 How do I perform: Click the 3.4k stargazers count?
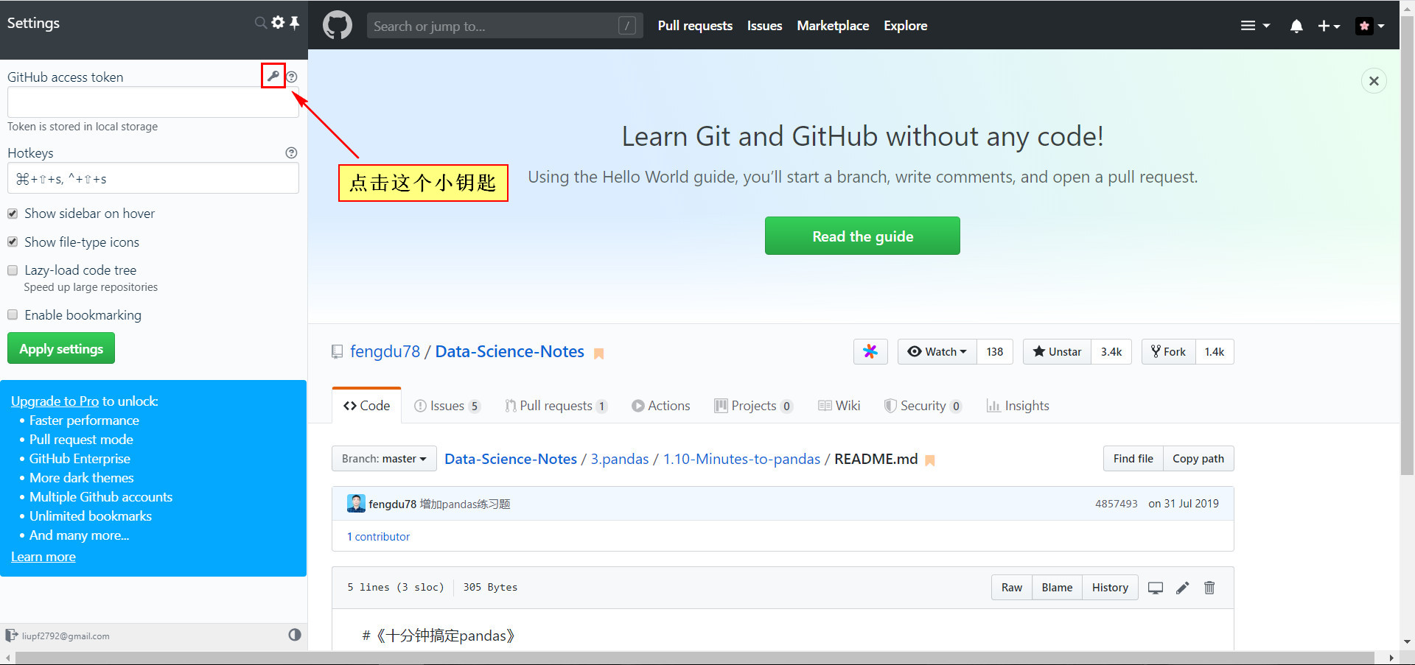[x=1111, y=351]
